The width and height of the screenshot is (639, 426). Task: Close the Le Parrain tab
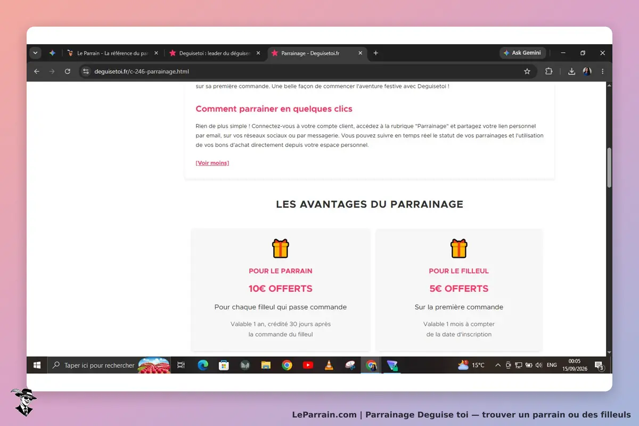155,53
